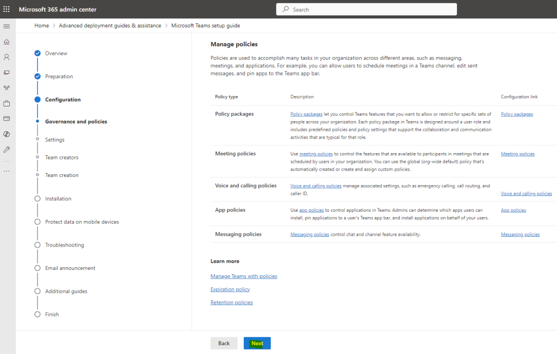Open the Email announcement step
Image resolution: width=557 pixels, height=354 pixels.
pos(70,268)
